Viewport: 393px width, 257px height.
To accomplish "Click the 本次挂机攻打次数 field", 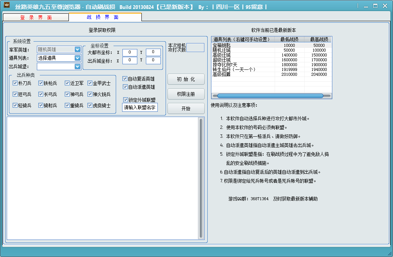I will pyautogui.click(x=195, y=48).
